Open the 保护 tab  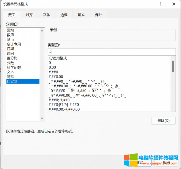(98, 15)
